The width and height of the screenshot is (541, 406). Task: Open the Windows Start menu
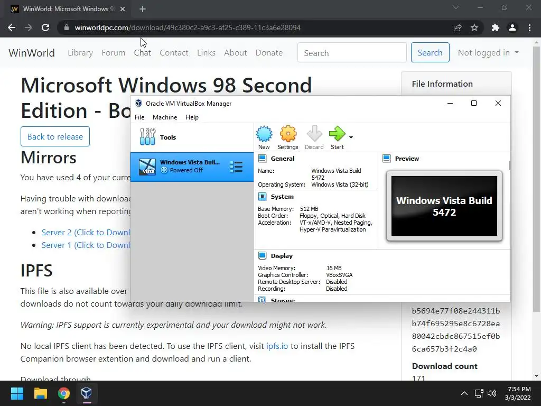tap(17, 393)
